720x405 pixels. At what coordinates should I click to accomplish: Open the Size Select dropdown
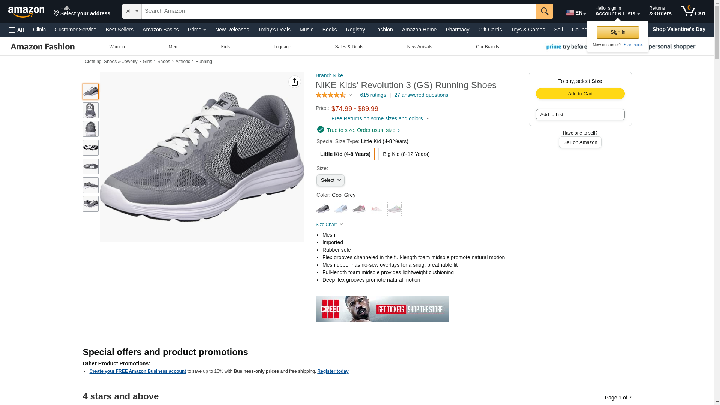[330, 180]
